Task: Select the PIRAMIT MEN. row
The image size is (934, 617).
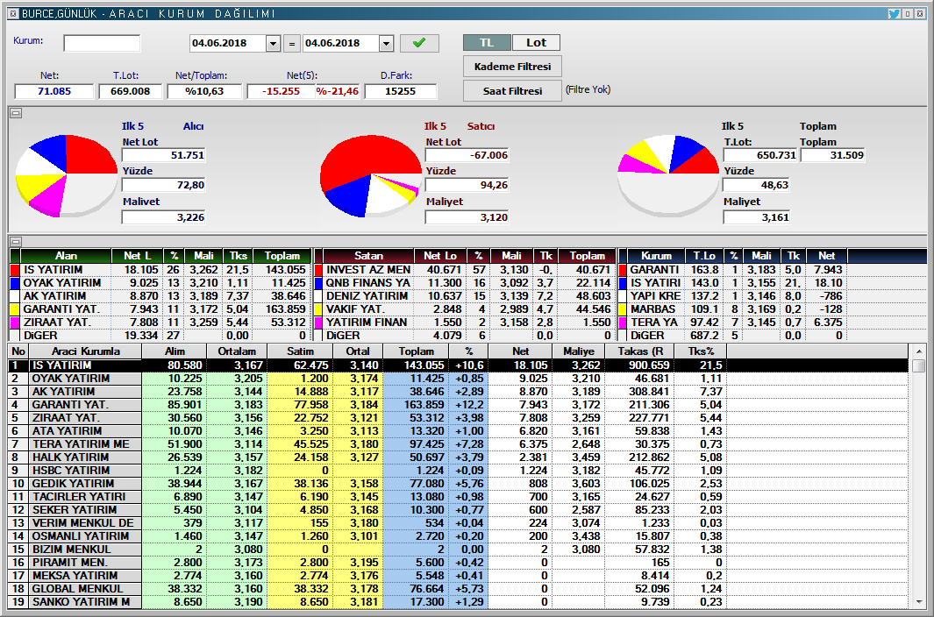Action: pos(458,562)
